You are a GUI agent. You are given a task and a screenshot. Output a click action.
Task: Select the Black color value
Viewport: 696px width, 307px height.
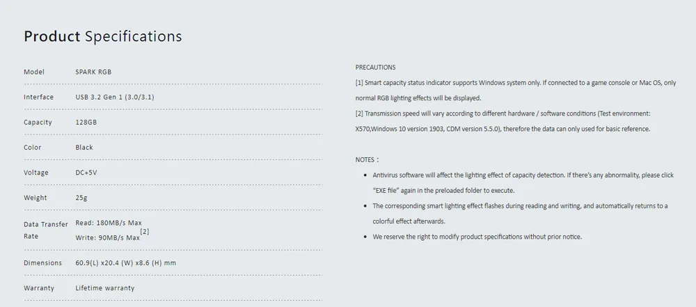(84, 148)
